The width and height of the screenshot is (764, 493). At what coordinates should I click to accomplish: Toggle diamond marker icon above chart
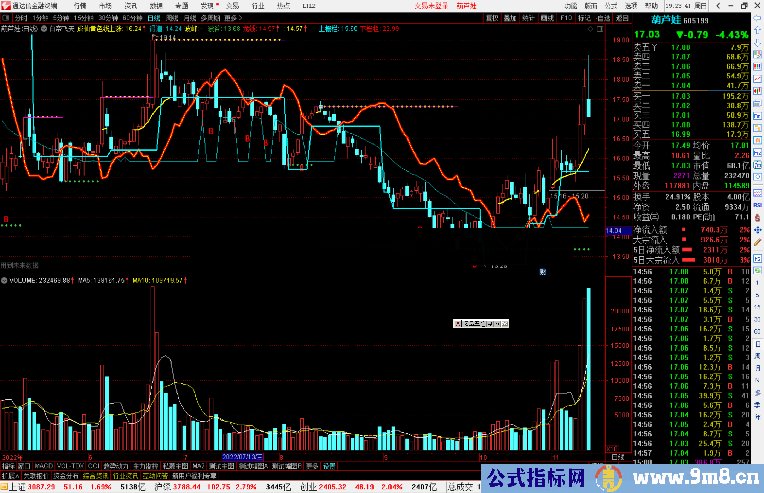590,29
